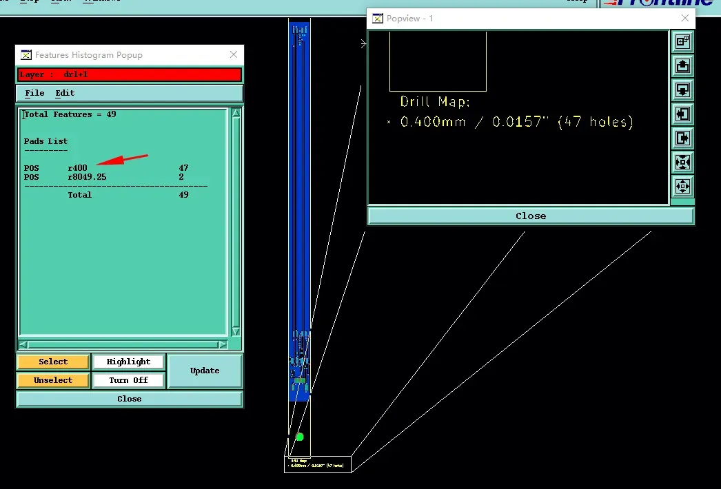The width and height of the screenshot is (721, 489).
Task: Click the Highlight button
Action: pos(128,362)
